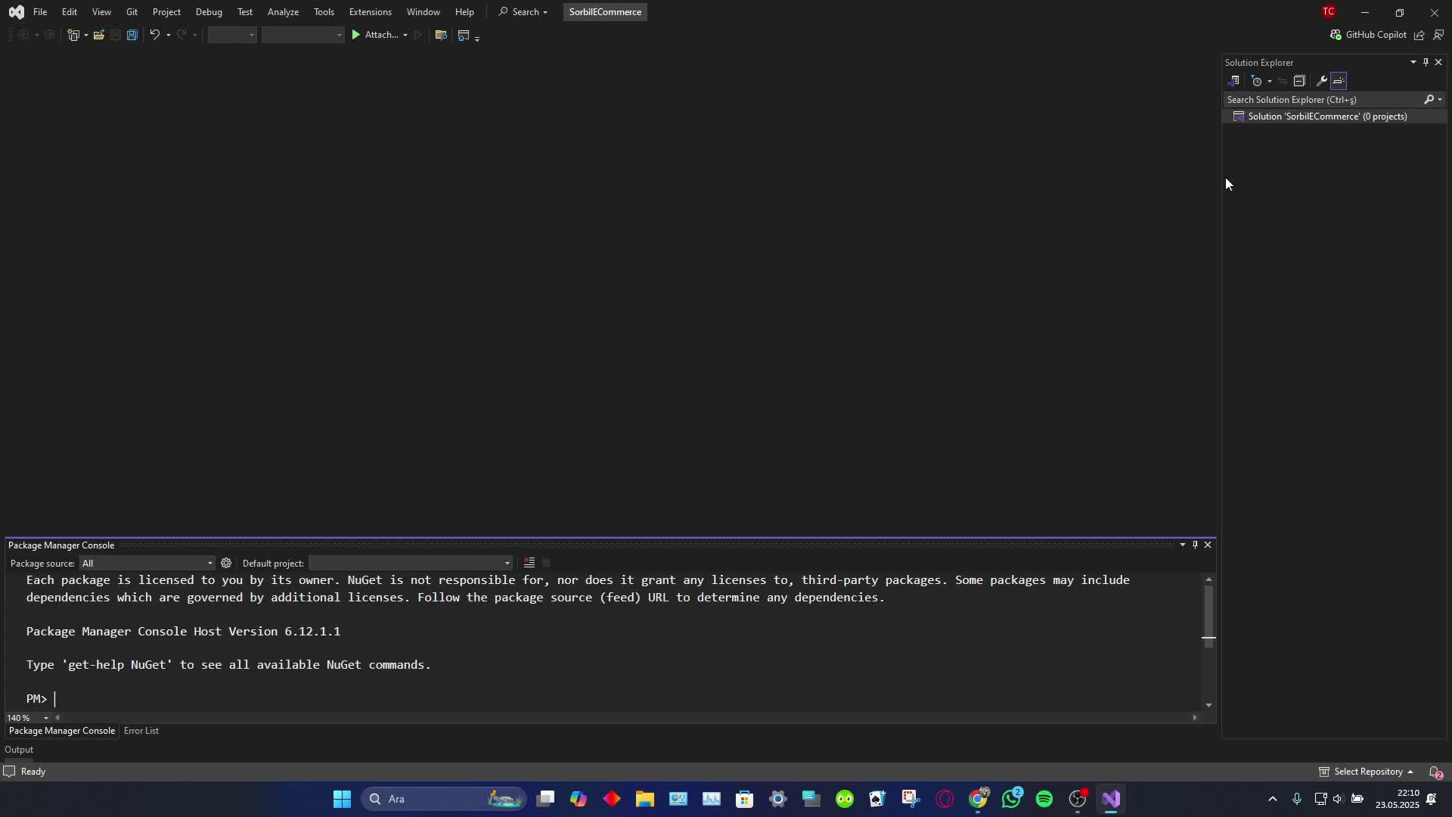This screenshot has height=817, width=1452.
Task: Click the Properties wrench icon
Action: click(x=1322, y=81)
